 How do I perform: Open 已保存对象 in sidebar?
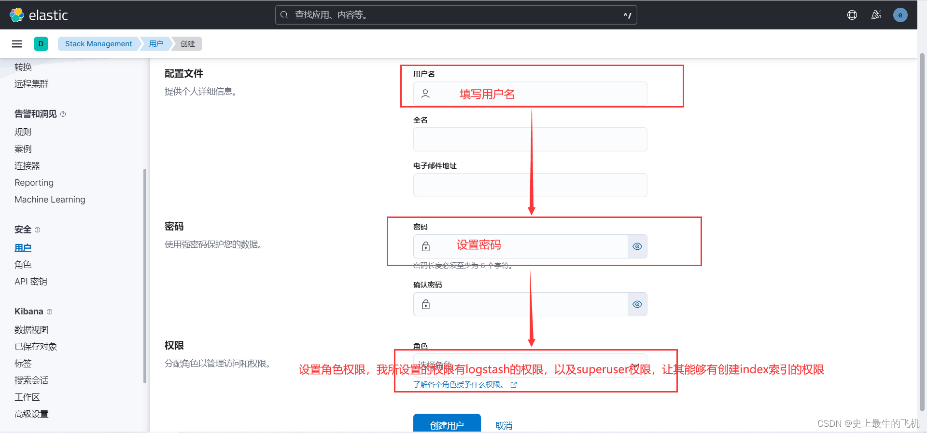[36, 347]
